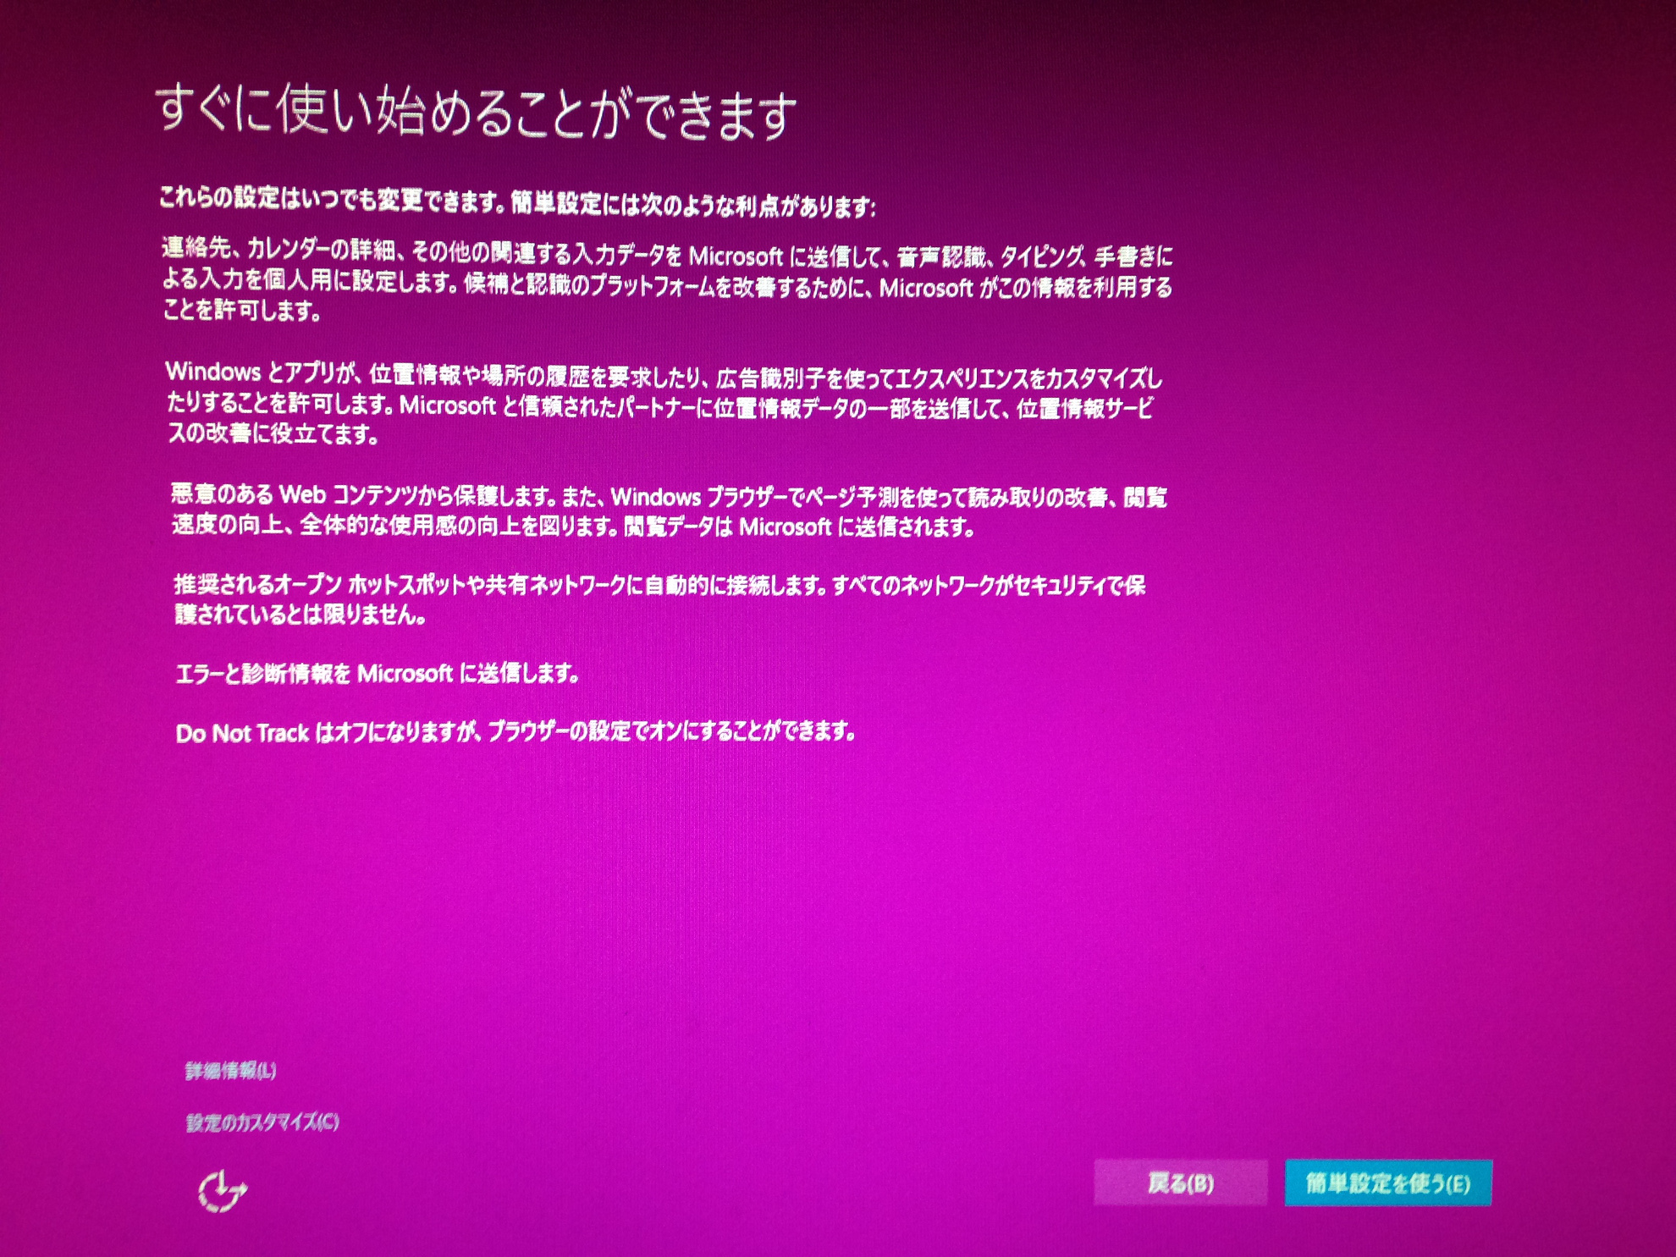Click the line 護されているとは限りません。

pyautogui.click(x=300, y=615)
